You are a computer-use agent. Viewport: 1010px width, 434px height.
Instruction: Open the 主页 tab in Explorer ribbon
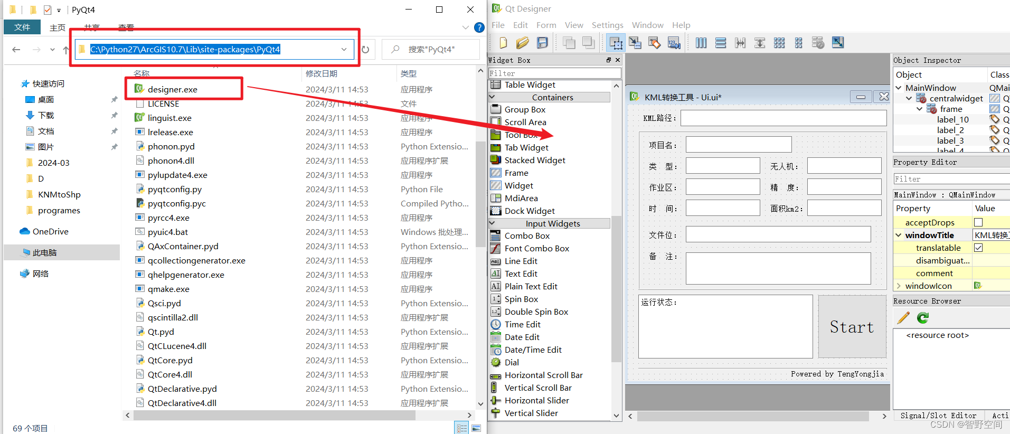pyautogui.click(x=58, y=27)
